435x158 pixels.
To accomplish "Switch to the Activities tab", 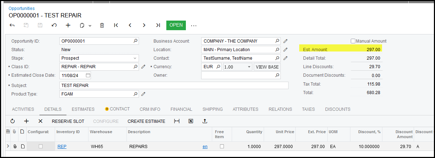I will [x=23, y=109].
